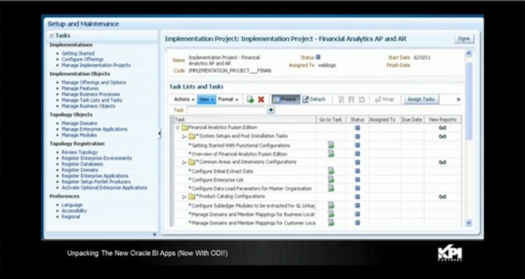Open the Regional preference link
This screenshot has height=279, width=525.
click(71, 217)
